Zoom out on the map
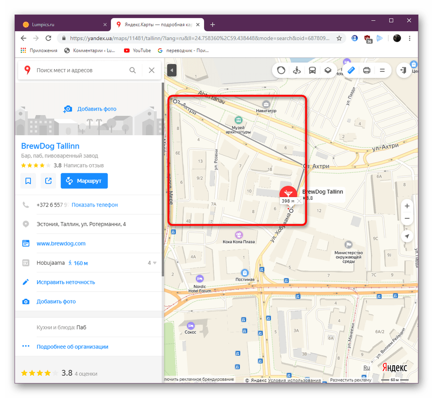This screenshot has height=398, width=433. point(407,218)
